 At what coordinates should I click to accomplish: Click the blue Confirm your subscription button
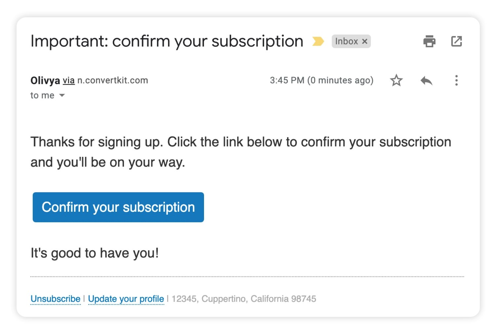coord(118,207)
